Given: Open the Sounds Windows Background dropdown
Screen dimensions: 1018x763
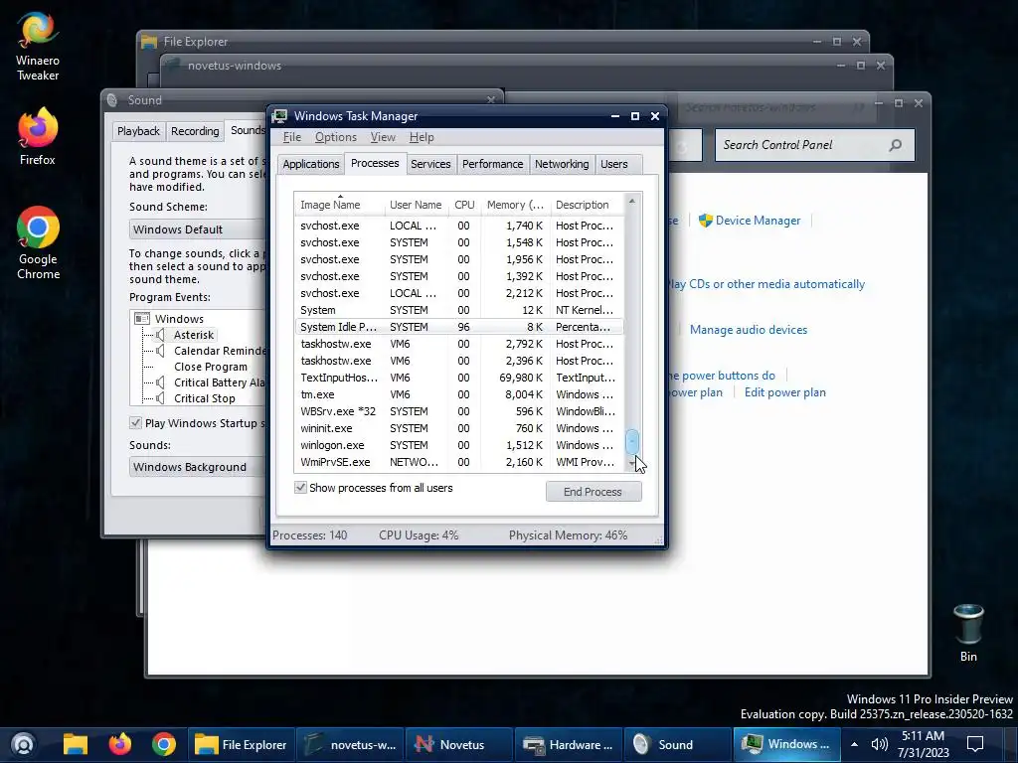Looking at the screenshot, I should pyautogui.click(x=197, y=467).
